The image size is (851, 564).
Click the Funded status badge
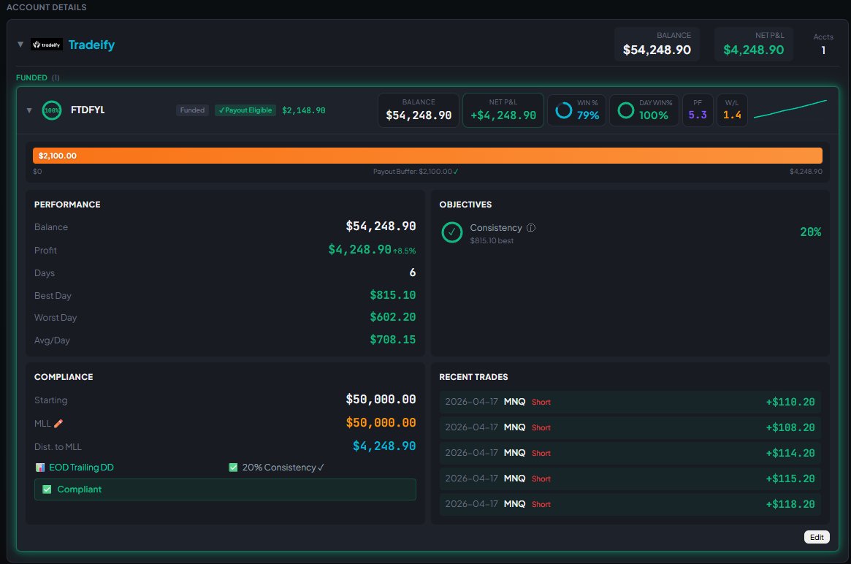pyautogui.click(x=192, y=110)
